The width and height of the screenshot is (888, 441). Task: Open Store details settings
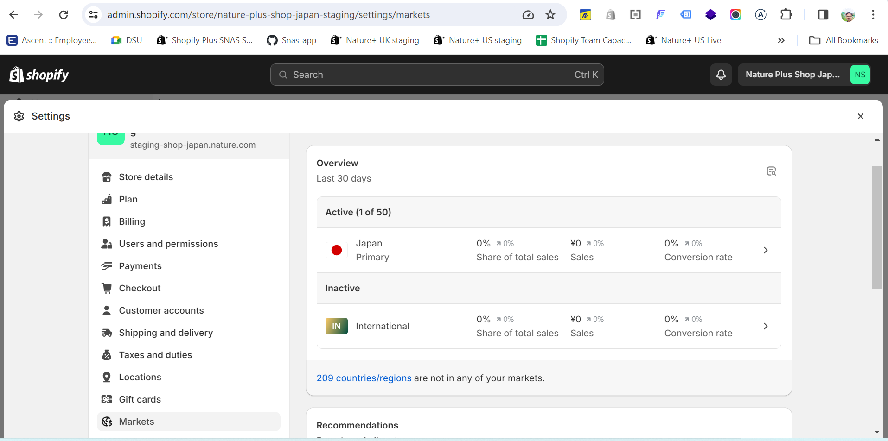[x=188, y=177]
